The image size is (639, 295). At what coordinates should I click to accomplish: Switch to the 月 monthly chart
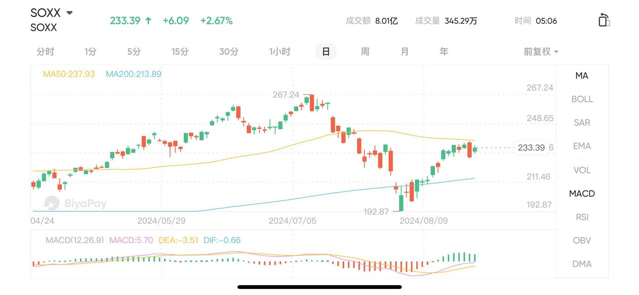(404, 51)
